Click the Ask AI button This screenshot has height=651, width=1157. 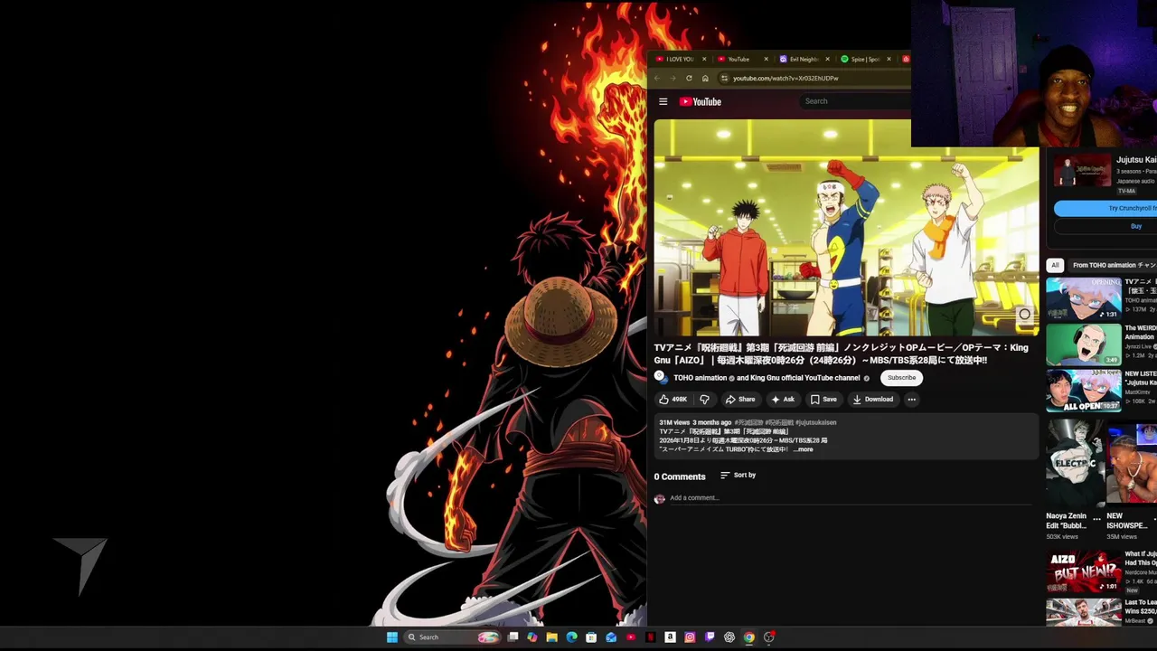(x=783, y=399)
